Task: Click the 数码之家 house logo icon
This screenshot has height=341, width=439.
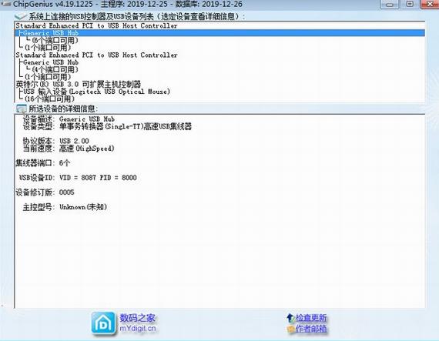Action: pyautogui.click(x=103, y=323)
